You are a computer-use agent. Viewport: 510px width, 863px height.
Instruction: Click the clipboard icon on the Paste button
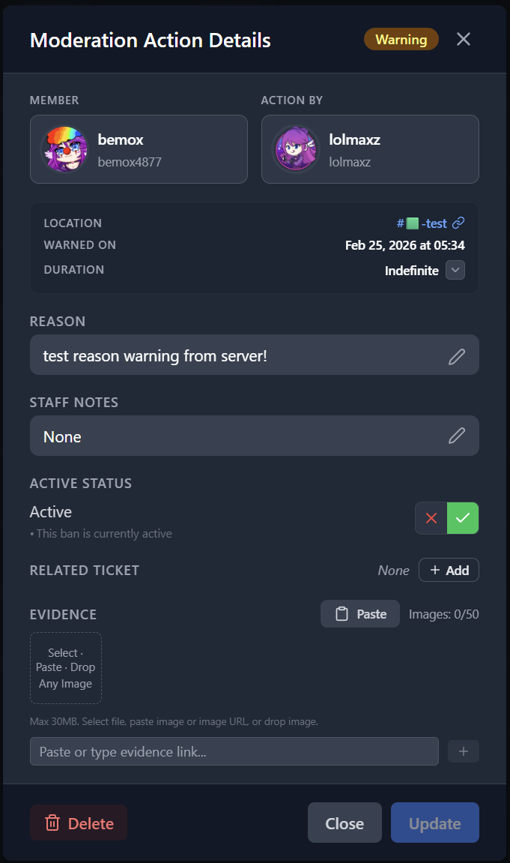(x=342, y=614)
